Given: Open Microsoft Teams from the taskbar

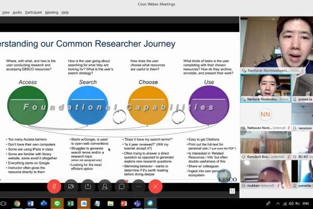Looking at the screenshot, I should pyautogui.click(x=137, y=203).
